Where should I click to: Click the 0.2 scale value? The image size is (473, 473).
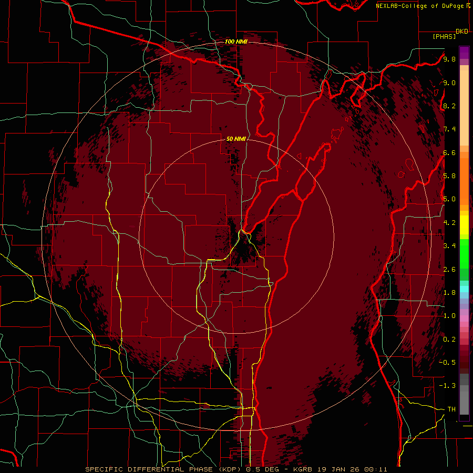pos(449,340)
